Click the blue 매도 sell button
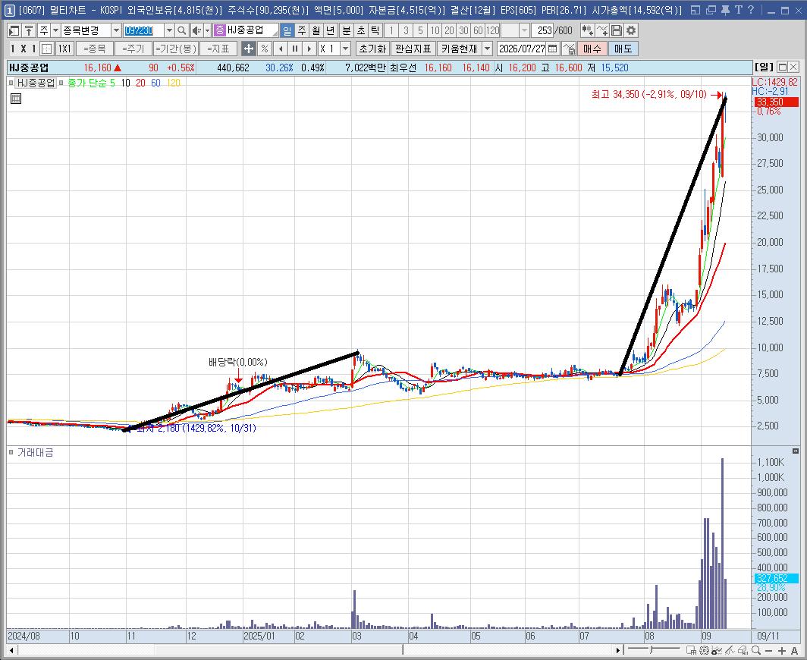The image size is (807, 660). coord(623,49)
